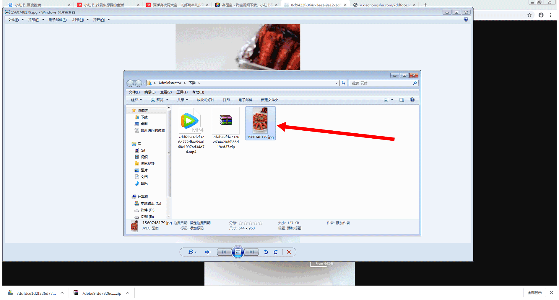Click the 新建文件夹 button
559x300 pixels.
point(269,100)
